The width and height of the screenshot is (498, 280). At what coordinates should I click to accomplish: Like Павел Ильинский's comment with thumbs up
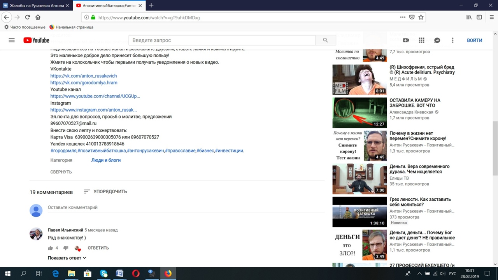coord(50,248)
